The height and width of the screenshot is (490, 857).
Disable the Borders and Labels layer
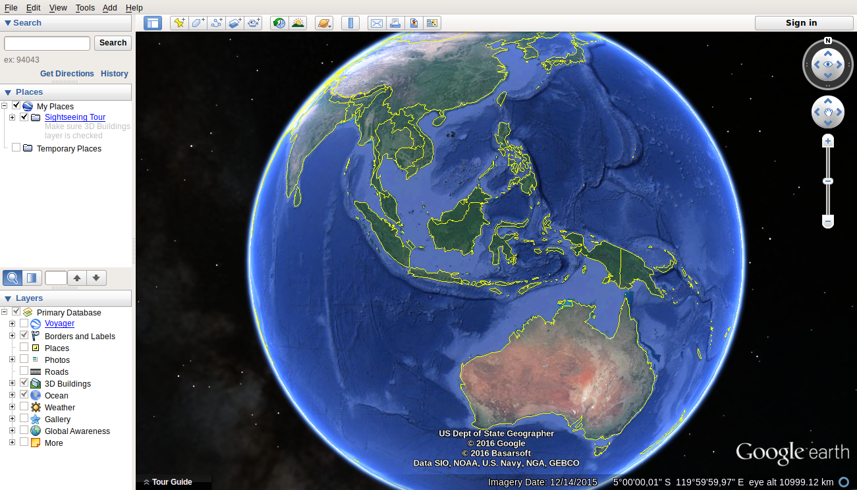(24, 335)
